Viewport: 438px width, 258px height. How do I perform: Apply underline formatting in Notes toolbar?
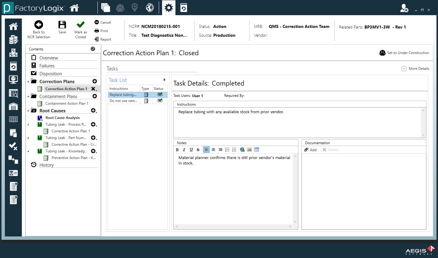click(191, 150)
